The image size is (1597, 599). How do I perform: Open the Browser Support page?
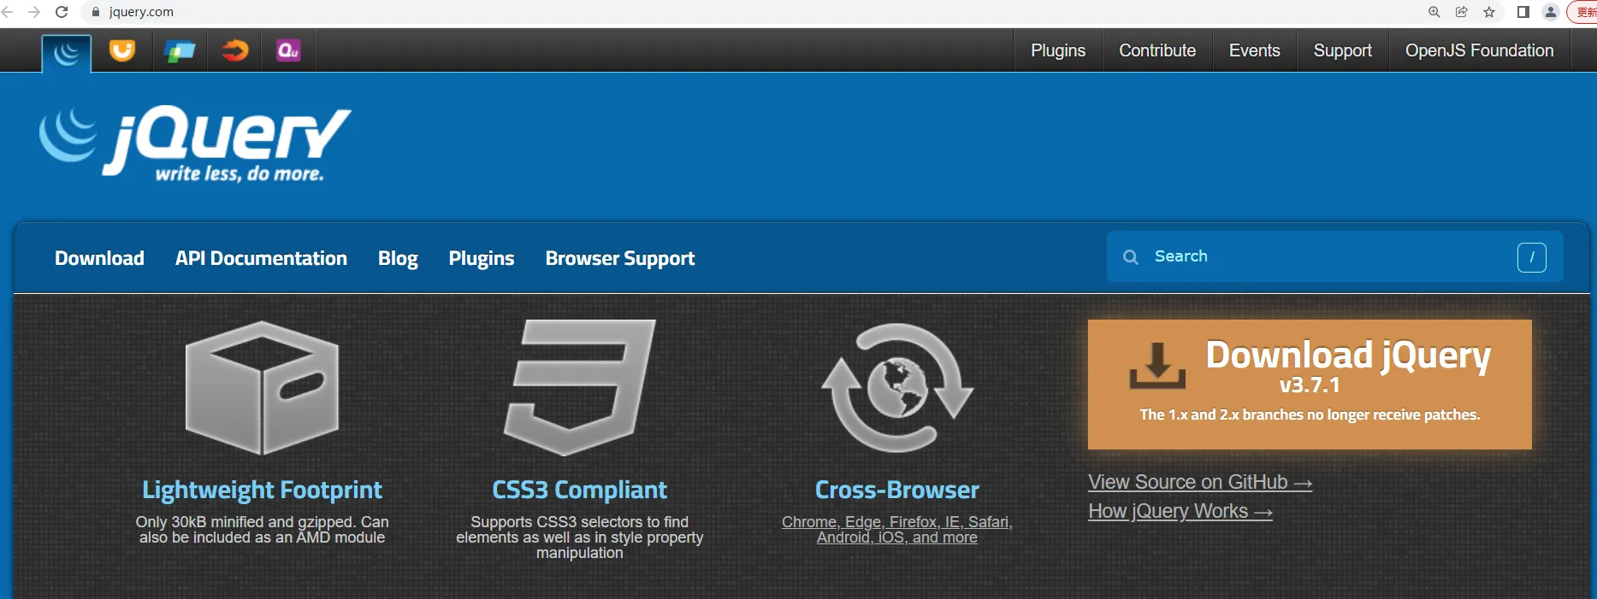[x=620, y=258]
